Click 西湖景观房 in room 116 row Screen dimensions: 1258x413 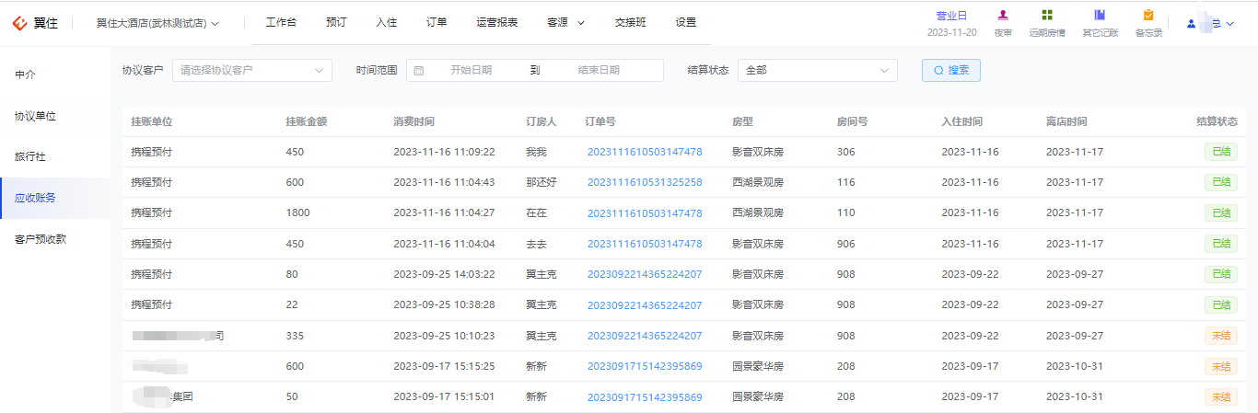[x=758, y=182]
